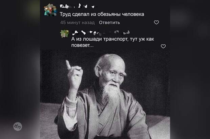Open the black-and-white photo of the old man
Screen dimensions: 210x139
(x=105, y=94)
